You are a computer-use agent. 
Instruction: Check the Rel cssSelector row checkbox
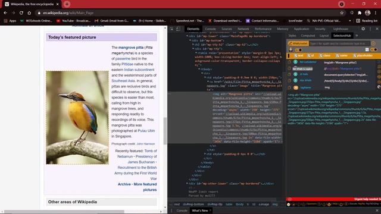coord(289,62)
